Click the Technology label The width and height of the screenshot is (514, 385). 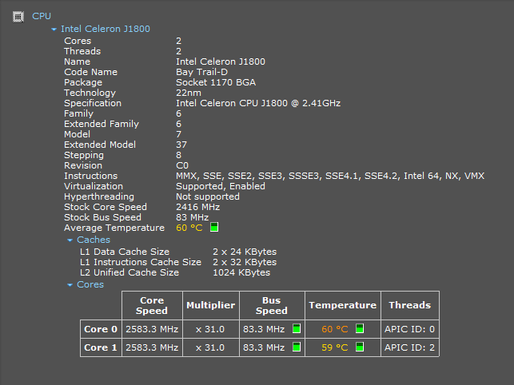90,93
